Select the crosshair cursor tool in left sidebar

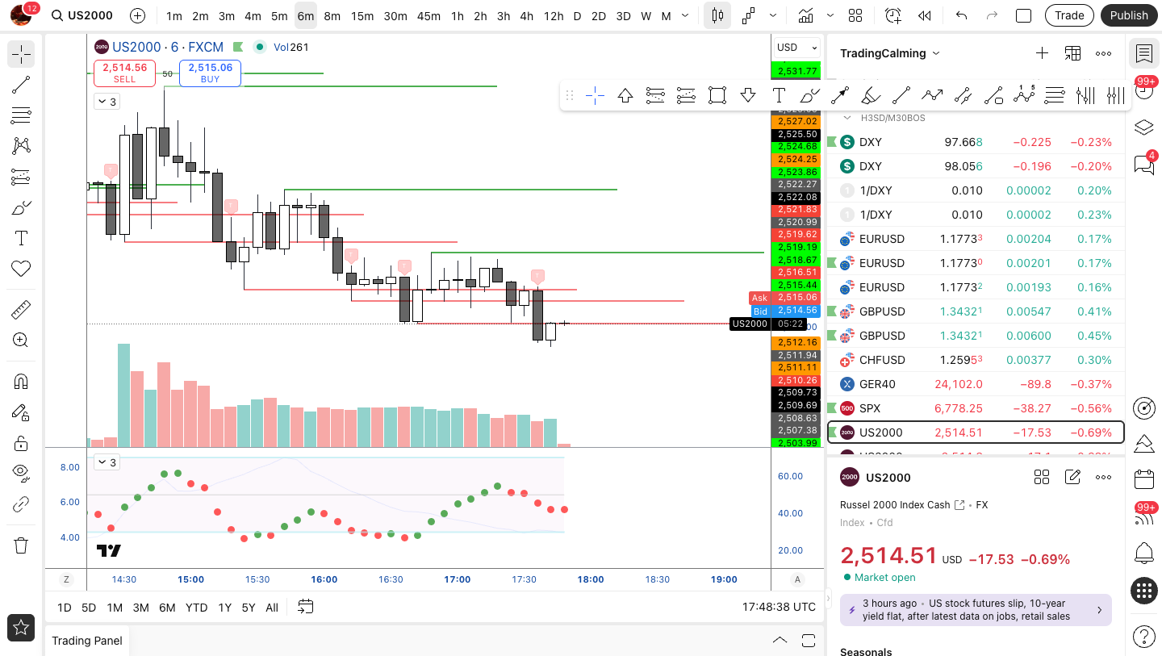(x=21, y=54)
